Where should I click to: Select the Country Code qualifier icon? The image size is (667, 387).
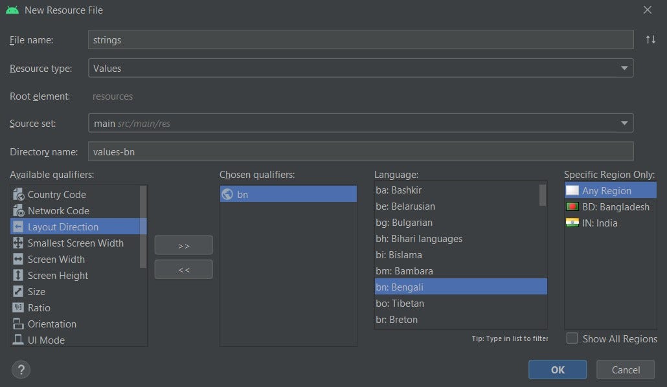[x=18, y=194]
